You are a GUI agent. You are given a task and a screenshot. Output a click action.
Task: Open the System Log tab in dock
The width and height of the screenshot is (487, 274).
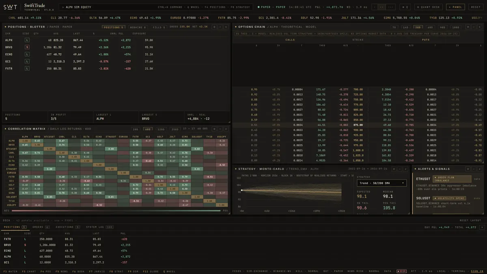(x=100, y=227)
